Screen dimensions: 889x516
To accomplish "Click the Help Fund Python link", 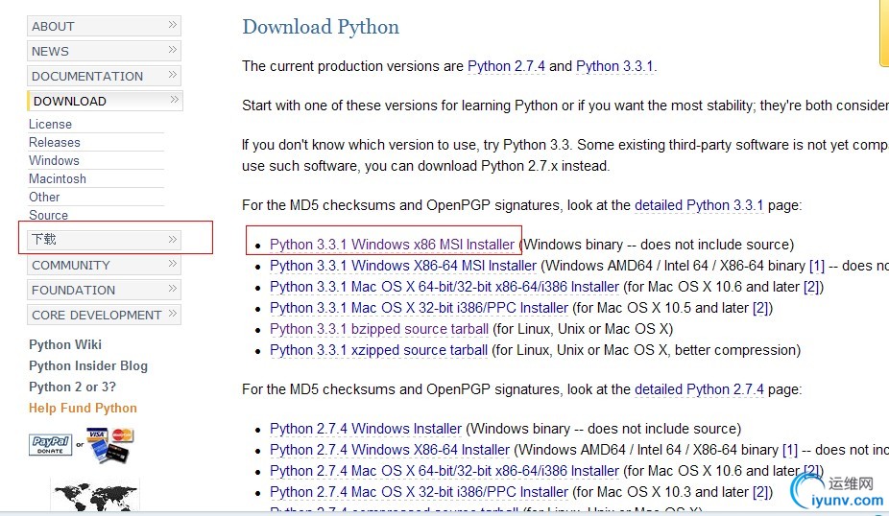I will click(83, 408).
